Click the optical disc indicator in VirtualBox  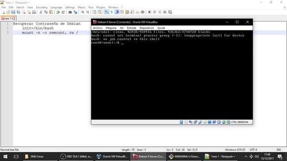[x=186, y=122]
